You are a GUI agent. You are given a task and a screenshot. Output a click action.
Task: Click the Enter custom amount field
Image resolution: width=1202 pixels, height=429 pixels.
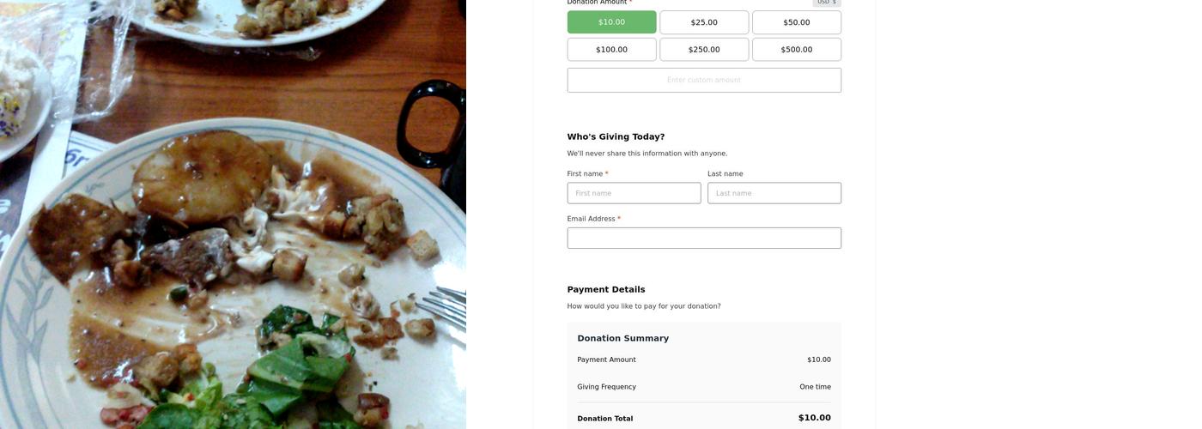[704, 80]
